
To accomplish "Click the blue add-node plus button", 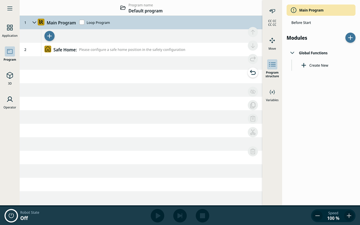I will coord(49,36).
